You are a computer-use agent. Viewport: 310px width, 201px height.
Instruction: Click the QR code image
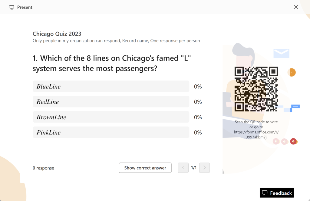pos(256,89)
